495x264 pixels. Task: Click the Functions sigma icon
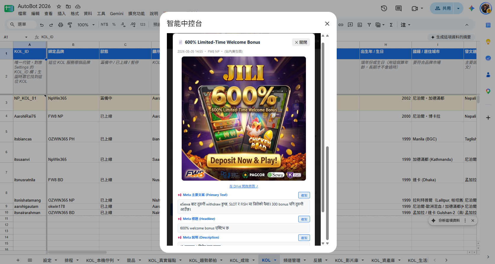coord(391,25)
